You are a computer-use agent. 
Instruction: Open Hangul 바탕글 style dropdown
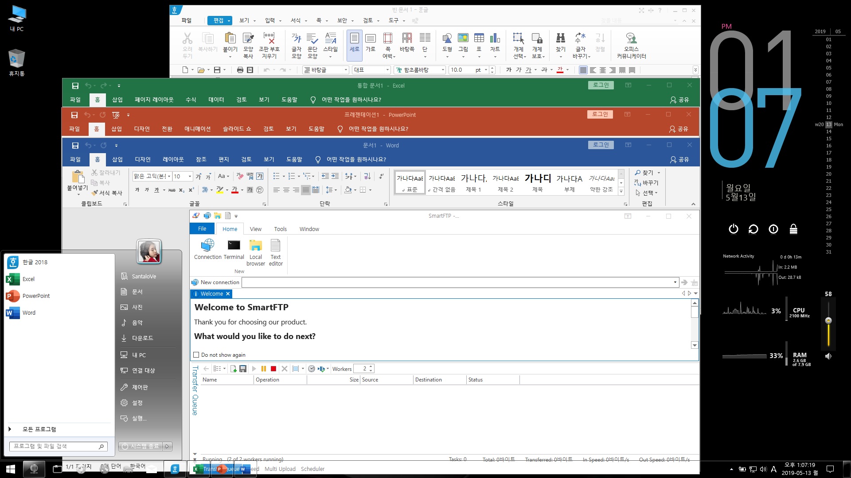pos(346,70)
